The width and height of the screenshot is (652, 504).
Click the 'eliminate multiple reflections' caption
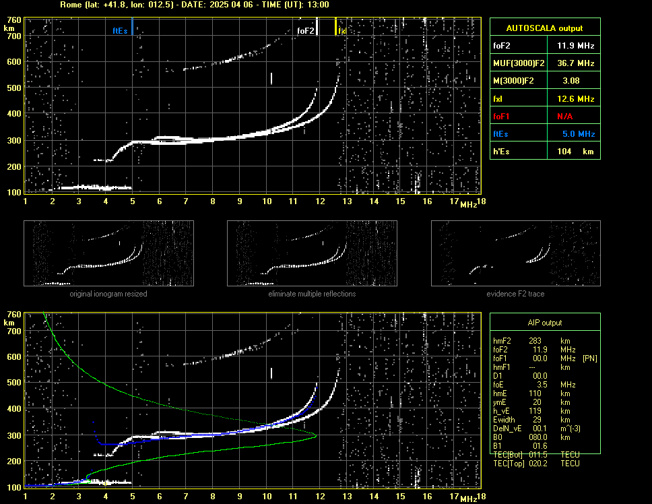click(x=312, y=294)
